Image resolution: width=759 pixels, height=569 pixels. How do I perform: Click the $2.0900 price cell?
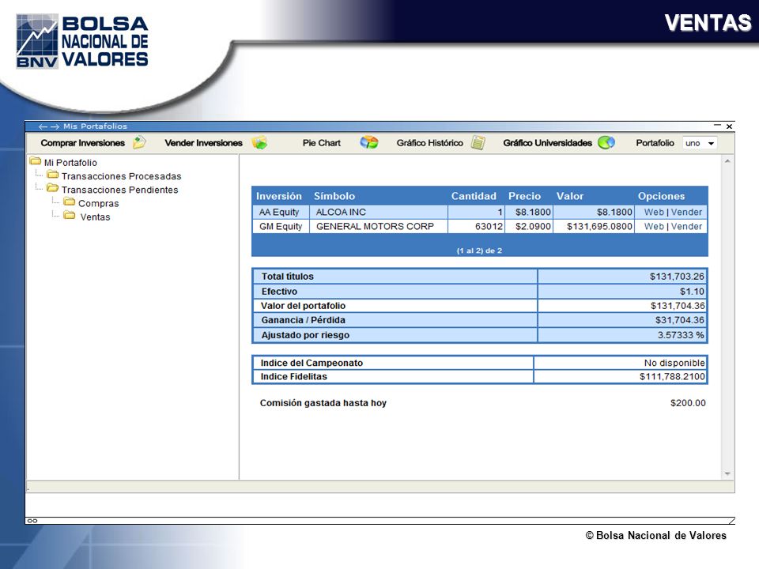click(x=529, y=227)
